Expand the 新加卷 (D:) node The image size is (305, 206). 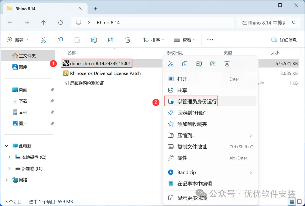coord(9,168)
